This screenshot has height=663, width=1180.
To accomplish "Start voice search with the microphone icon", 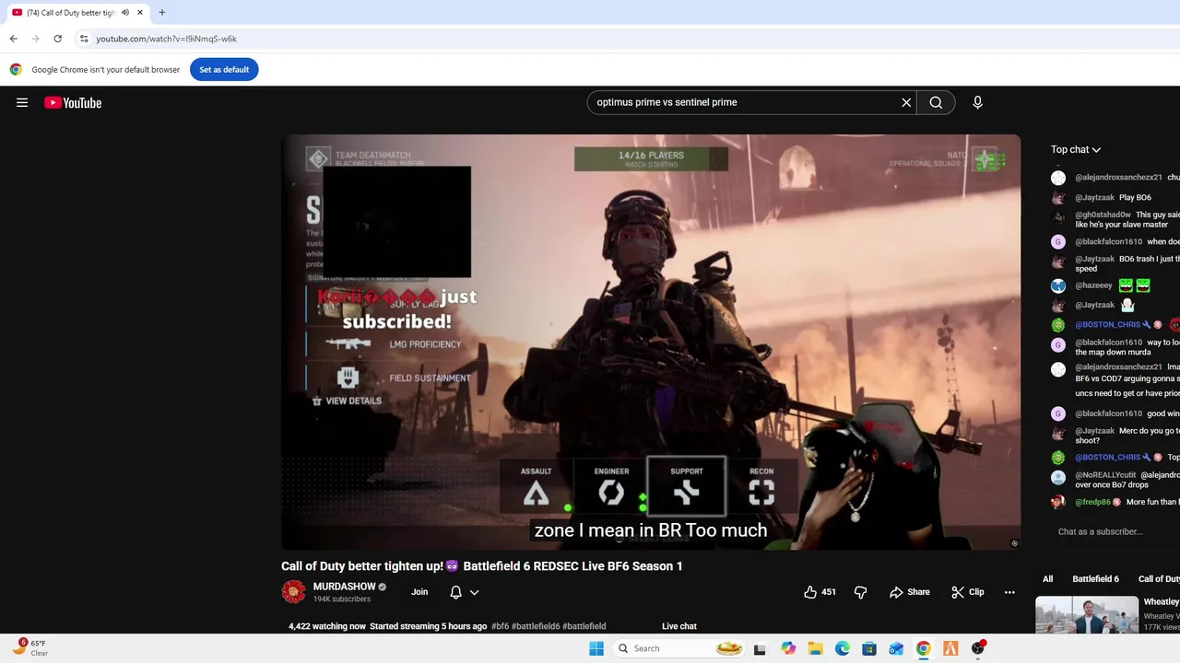I will (977, 102).
